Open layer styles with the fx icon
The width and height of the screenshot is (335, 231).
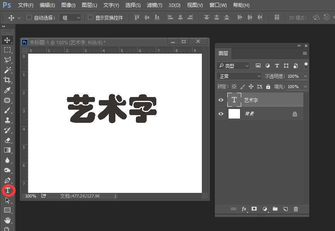[244, 209]
